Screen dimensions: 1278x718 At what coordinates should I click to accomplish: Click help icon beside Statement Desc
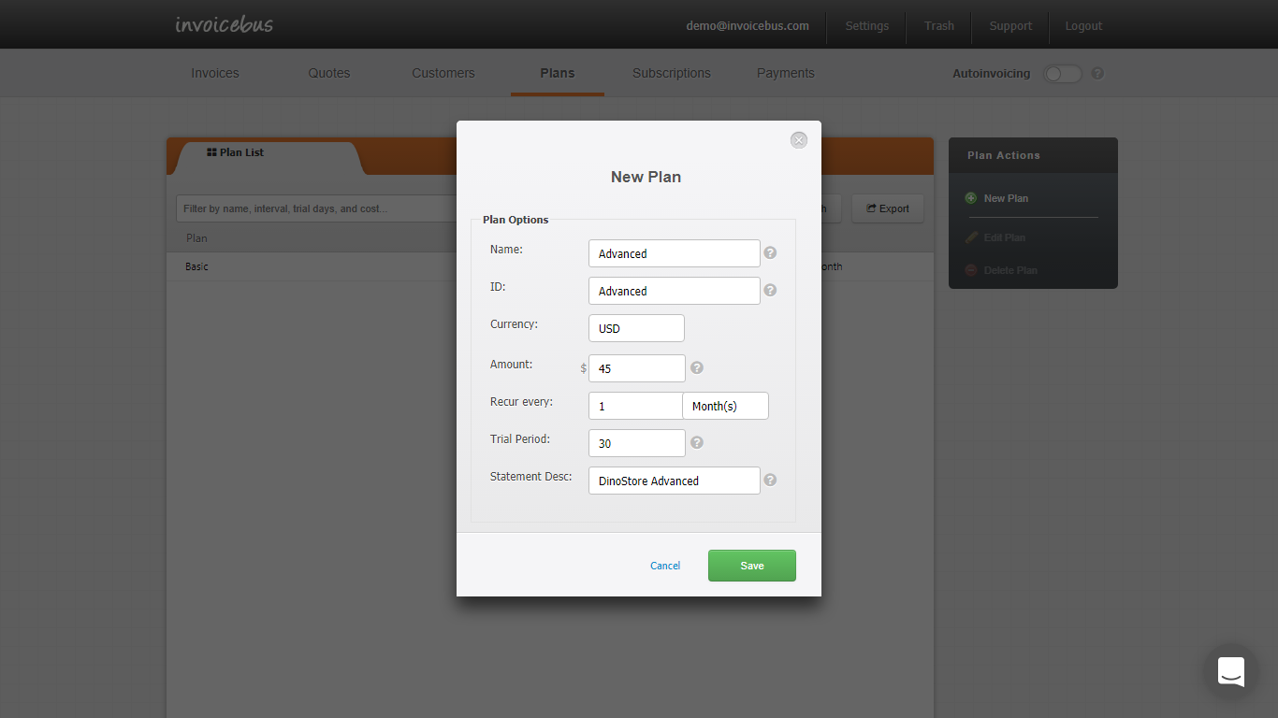coord(770,480)
